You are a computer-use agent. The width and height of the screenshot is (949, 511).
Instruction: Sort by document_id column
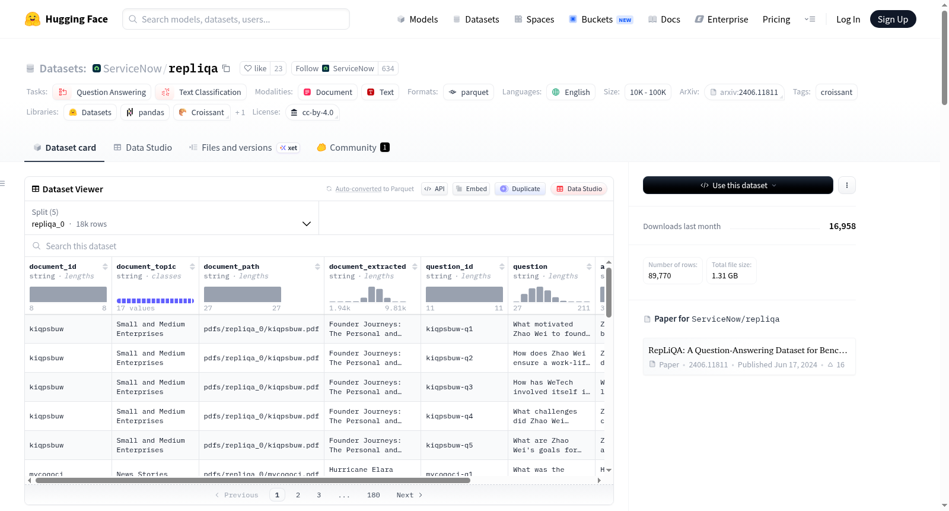pyautogui.click(x=105, y=266)
